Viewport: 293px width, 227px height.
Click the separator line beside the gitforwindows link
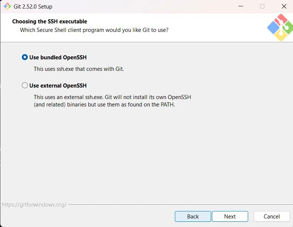tap(178, 204)
